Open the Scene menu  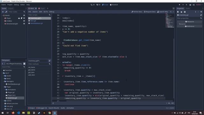pos(4,5)
